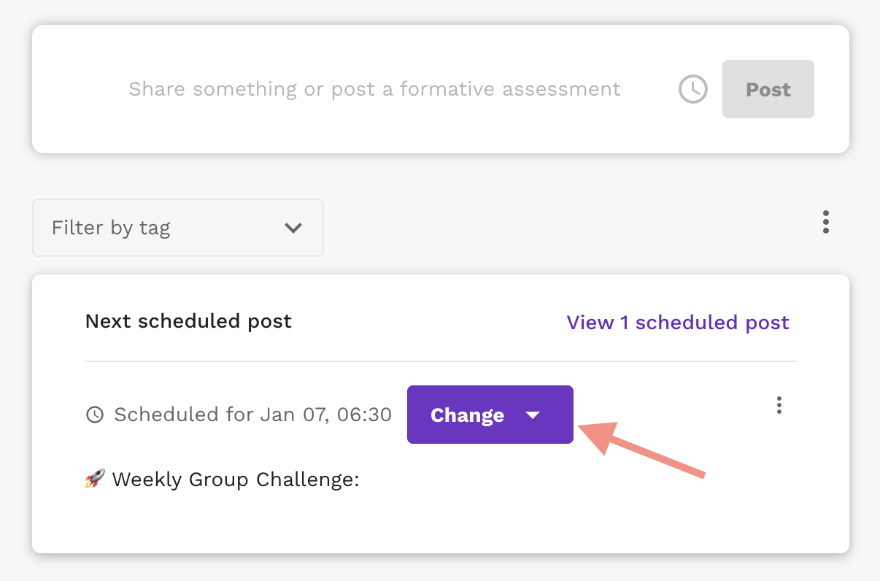Open the feed three-dot options menu
This screenshot has width=880, height=581.
[x=825, y=222]
